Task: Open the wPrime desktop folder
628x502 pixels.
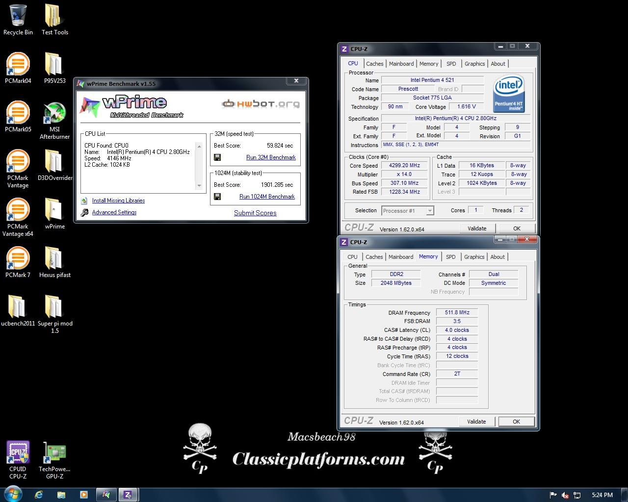Action: coord(54,214)
